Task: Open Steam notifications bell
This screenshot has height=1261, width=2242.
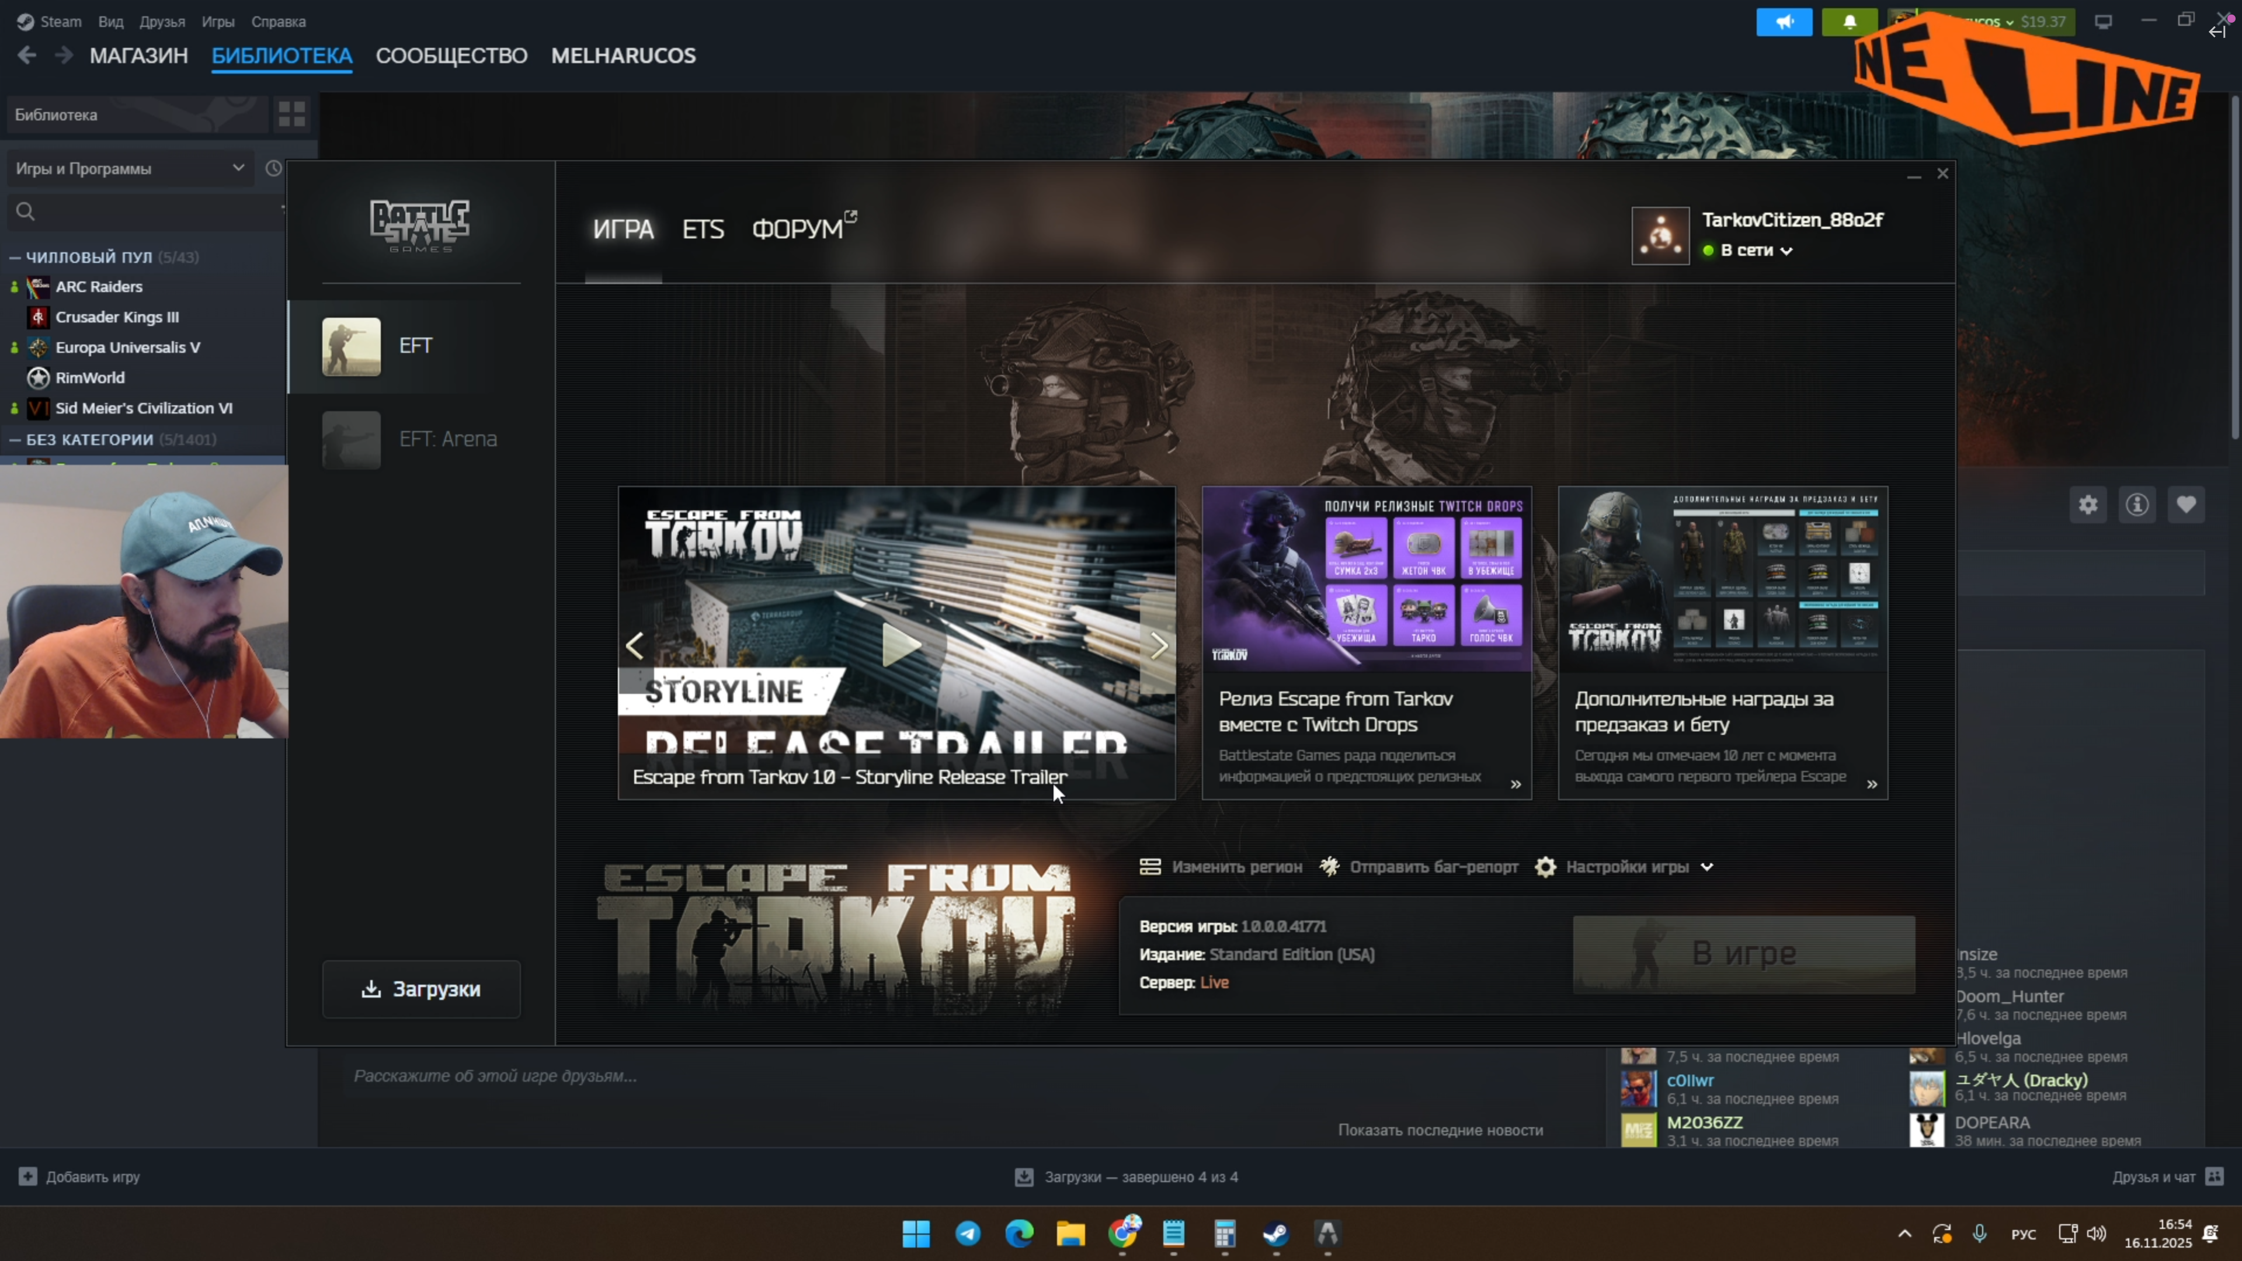Action: pyautogui.click(x=1850, y=22)
